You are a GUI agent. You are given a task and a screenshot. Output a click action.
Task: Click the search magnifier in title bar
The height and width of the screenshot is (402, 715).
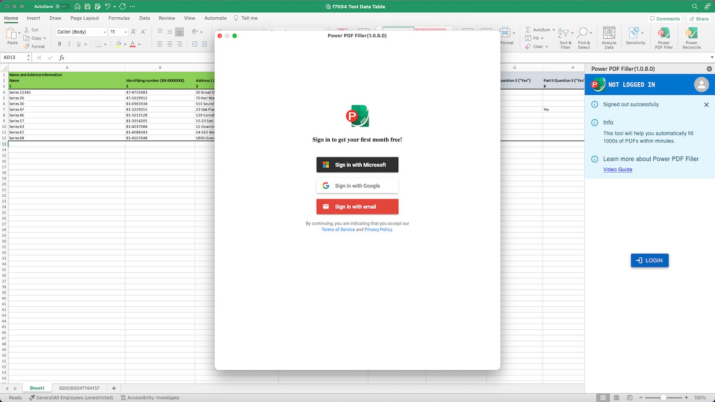tap(695, 6)
